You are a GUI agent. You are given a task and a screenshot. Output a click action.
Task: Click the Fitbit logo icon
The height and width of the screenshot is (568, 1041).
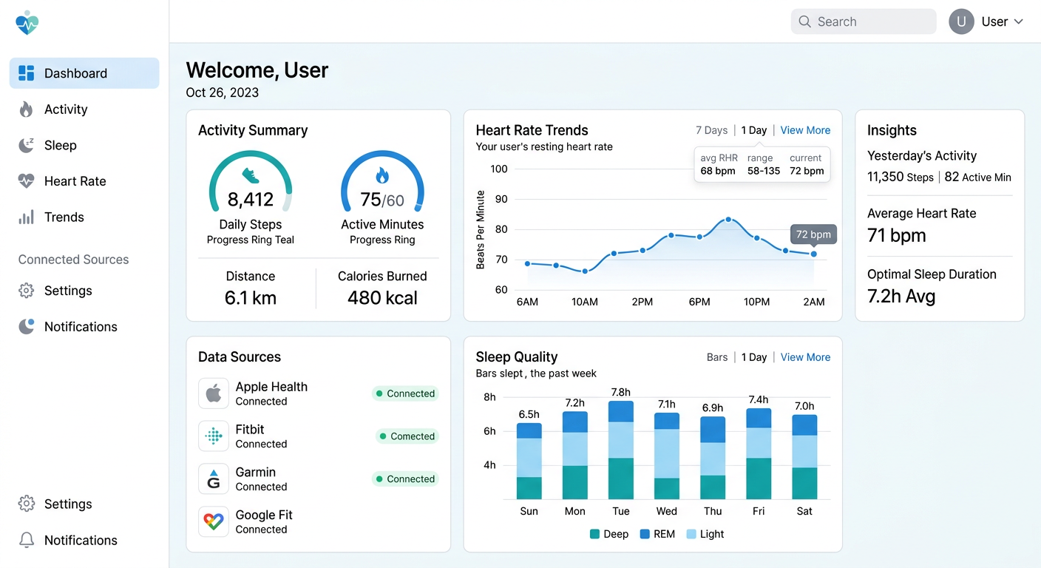[214, 436]
